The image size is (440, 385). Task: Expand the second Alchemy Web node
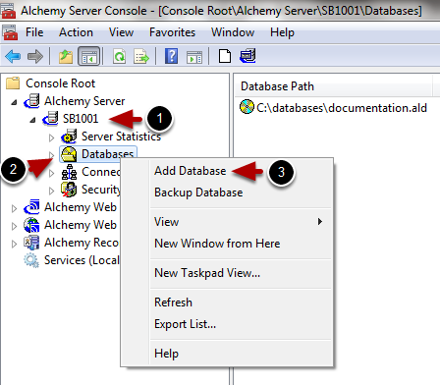pyautogui.click(x=14, y=226)
